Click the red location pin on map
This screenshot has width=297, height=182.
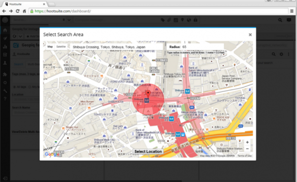148,94
